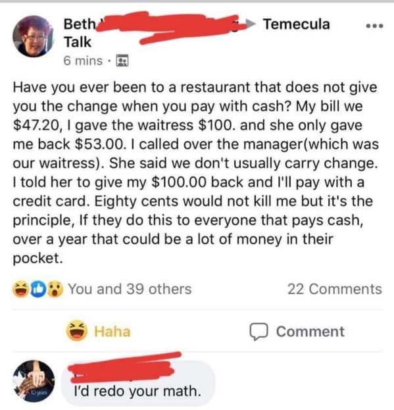Open the commenter's profile picture
This screenshot has width=394, height=410.
coord(34,381)
